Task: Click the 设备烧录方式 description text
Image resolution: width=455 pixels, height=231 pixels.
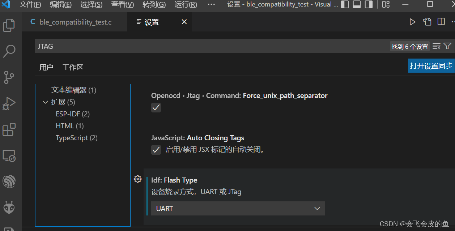Action: pos(196,192)
